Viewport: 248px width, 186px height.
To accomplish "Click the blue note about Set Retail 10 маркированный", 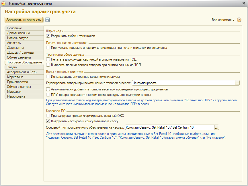I will tap(136, 136).
